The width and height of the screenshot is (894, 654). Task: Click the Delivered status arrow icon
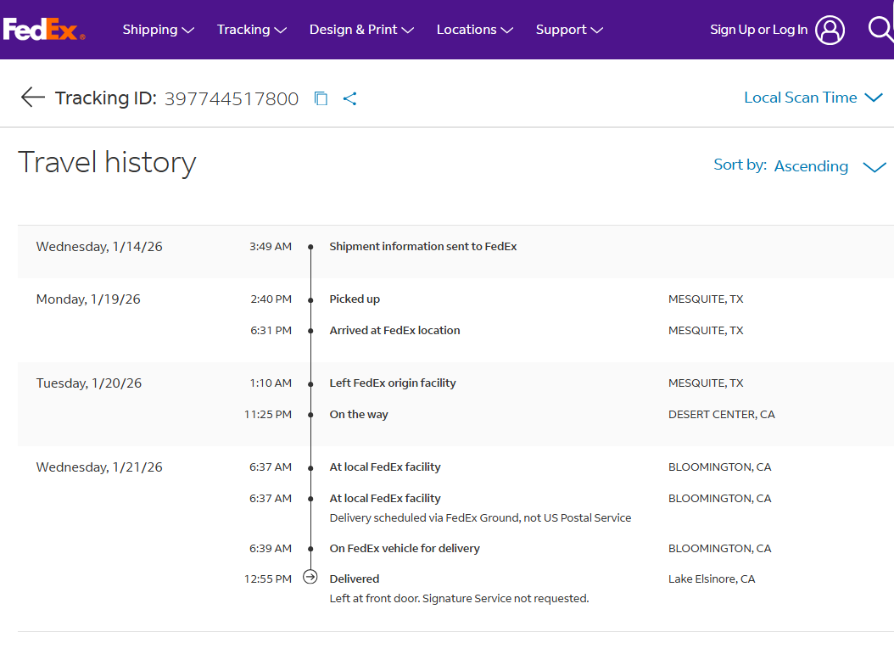(x=310, y=577)
